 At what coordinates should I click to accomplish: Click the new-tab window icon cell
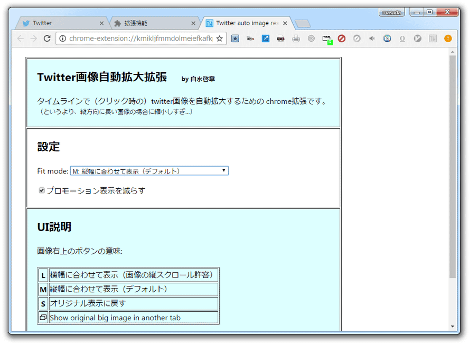click(43, 317)
